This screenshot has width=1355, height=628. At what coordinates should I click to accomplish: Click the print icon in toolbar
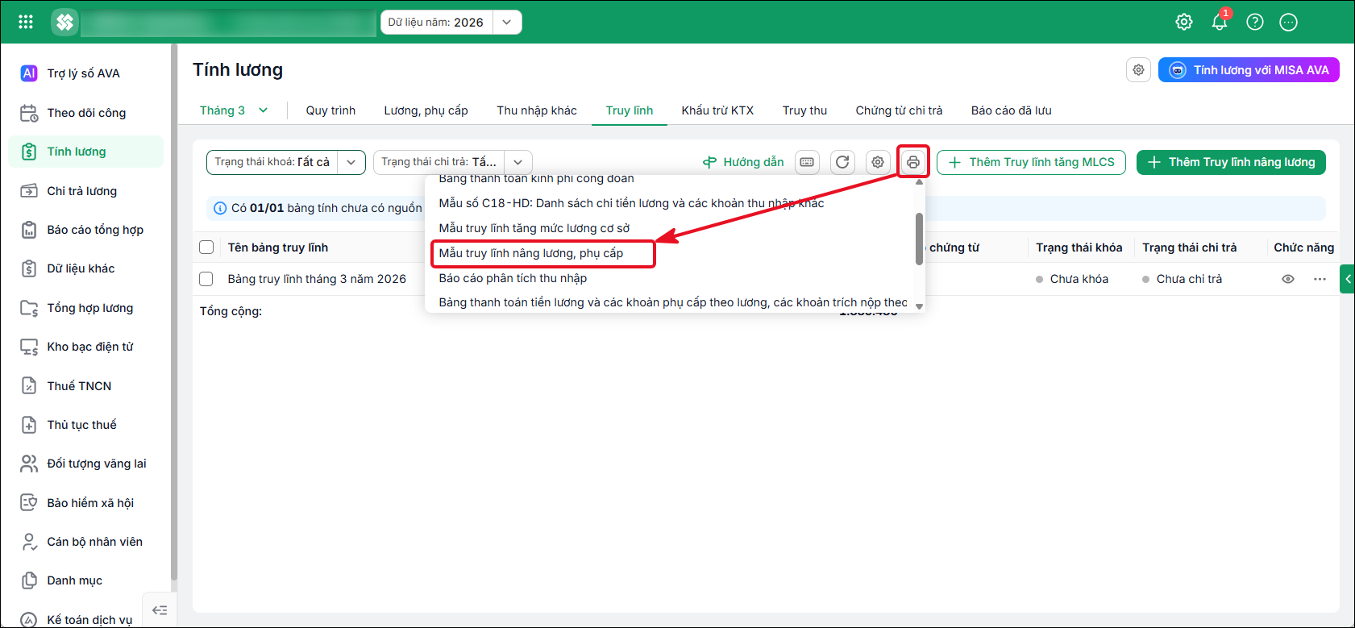[x=913, y=162]
